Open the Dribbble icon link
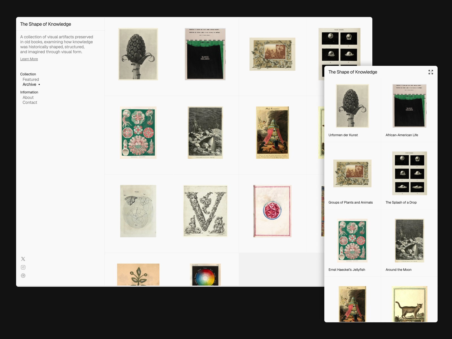 (23, 275)
